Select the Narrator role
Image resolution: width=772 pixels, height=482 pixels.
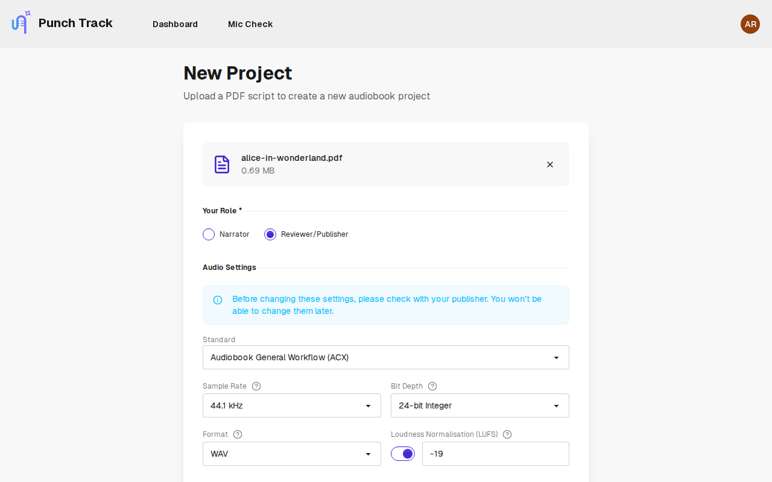tap(209, 234)
